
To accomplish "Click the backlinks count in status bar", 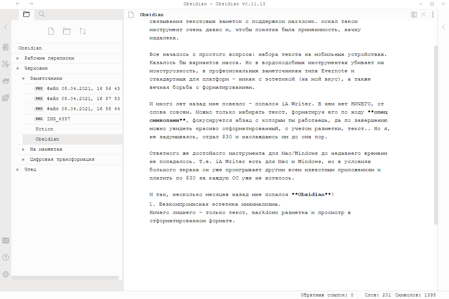I will tap(327, 295).
